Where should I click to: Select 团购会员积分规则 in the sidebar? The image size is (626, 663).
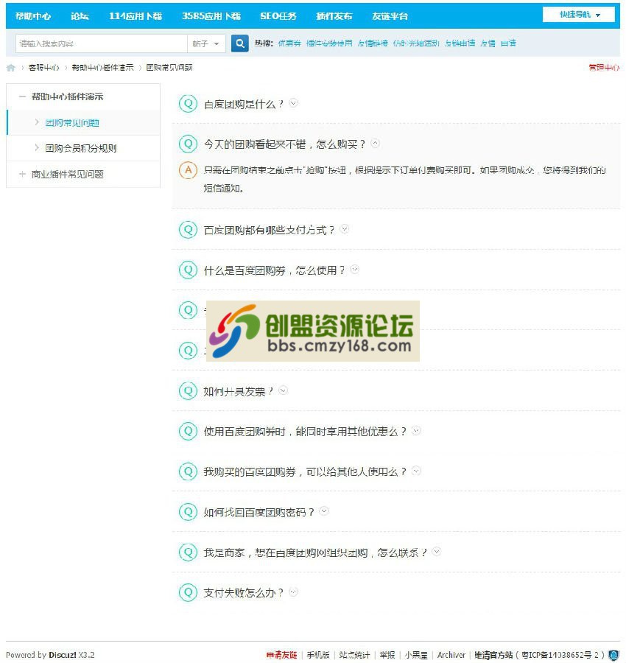point(81,148)
